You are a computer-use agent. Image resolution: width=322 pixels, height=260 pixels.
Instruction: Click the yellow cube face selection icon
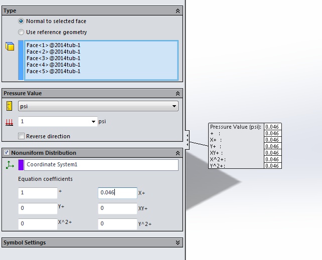pos(10,47)
